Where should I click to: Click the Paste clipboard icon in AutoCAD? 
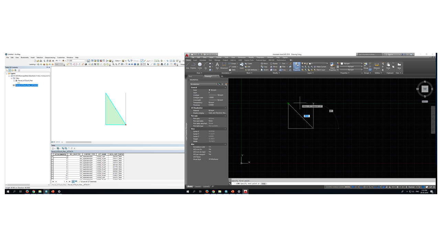coord(388,65)
